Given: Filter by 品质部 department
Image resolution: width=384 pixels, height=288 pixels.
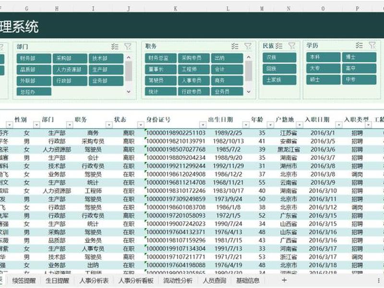Looking at the screenshot, I should [34, 70].
